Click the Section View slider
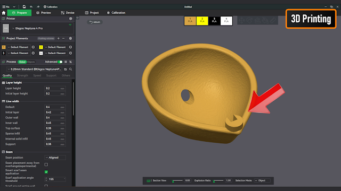This screenshot has width=341, height=191. (x=177, y=180)
